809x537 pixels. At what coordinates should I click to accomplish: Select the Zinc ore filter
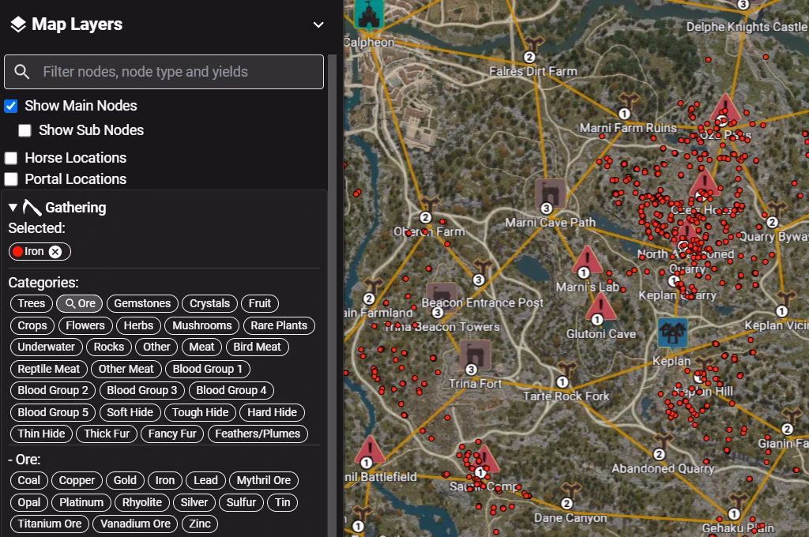coord(200,524)
